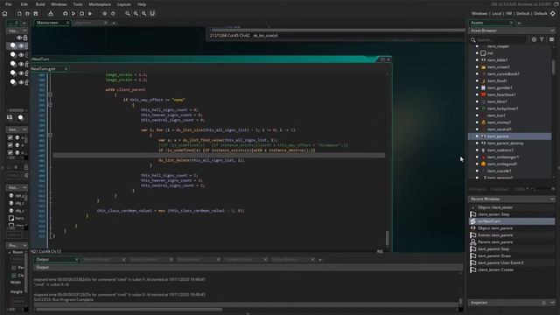The height and width of the screenshot is (315, 560).
Task: Click the VM target label at top right
Action: point(509,14)
